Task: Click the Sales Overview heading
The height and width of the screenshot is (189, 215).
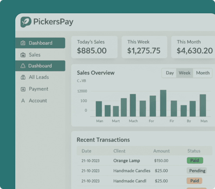Action: 95,73
